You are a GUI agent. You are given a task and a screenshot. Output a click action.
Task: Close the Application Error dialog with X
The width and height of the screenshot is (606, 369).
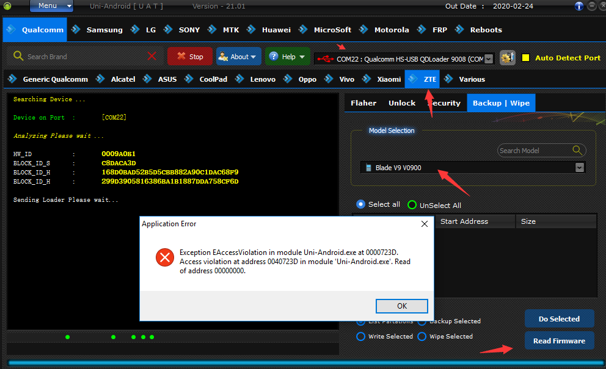point(425,224)
